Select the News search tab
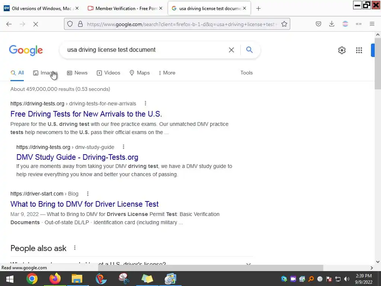Screen dimensions: 381x286 point(77,73)
